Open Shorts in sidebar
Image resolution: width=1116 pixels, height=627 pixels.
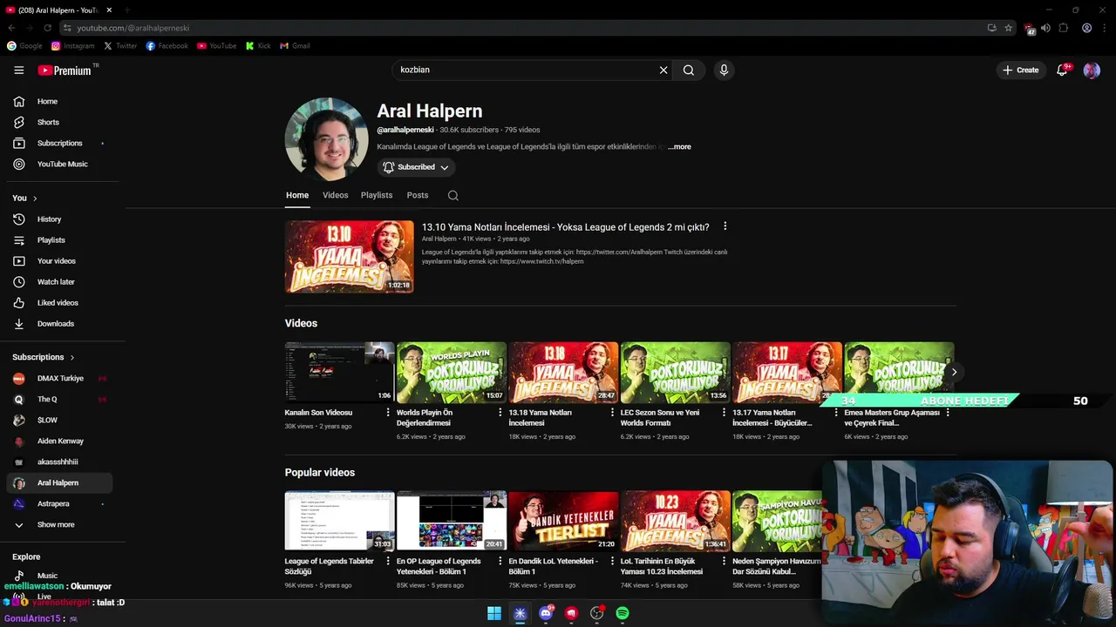pyautogui.click(x=59, y=123)
